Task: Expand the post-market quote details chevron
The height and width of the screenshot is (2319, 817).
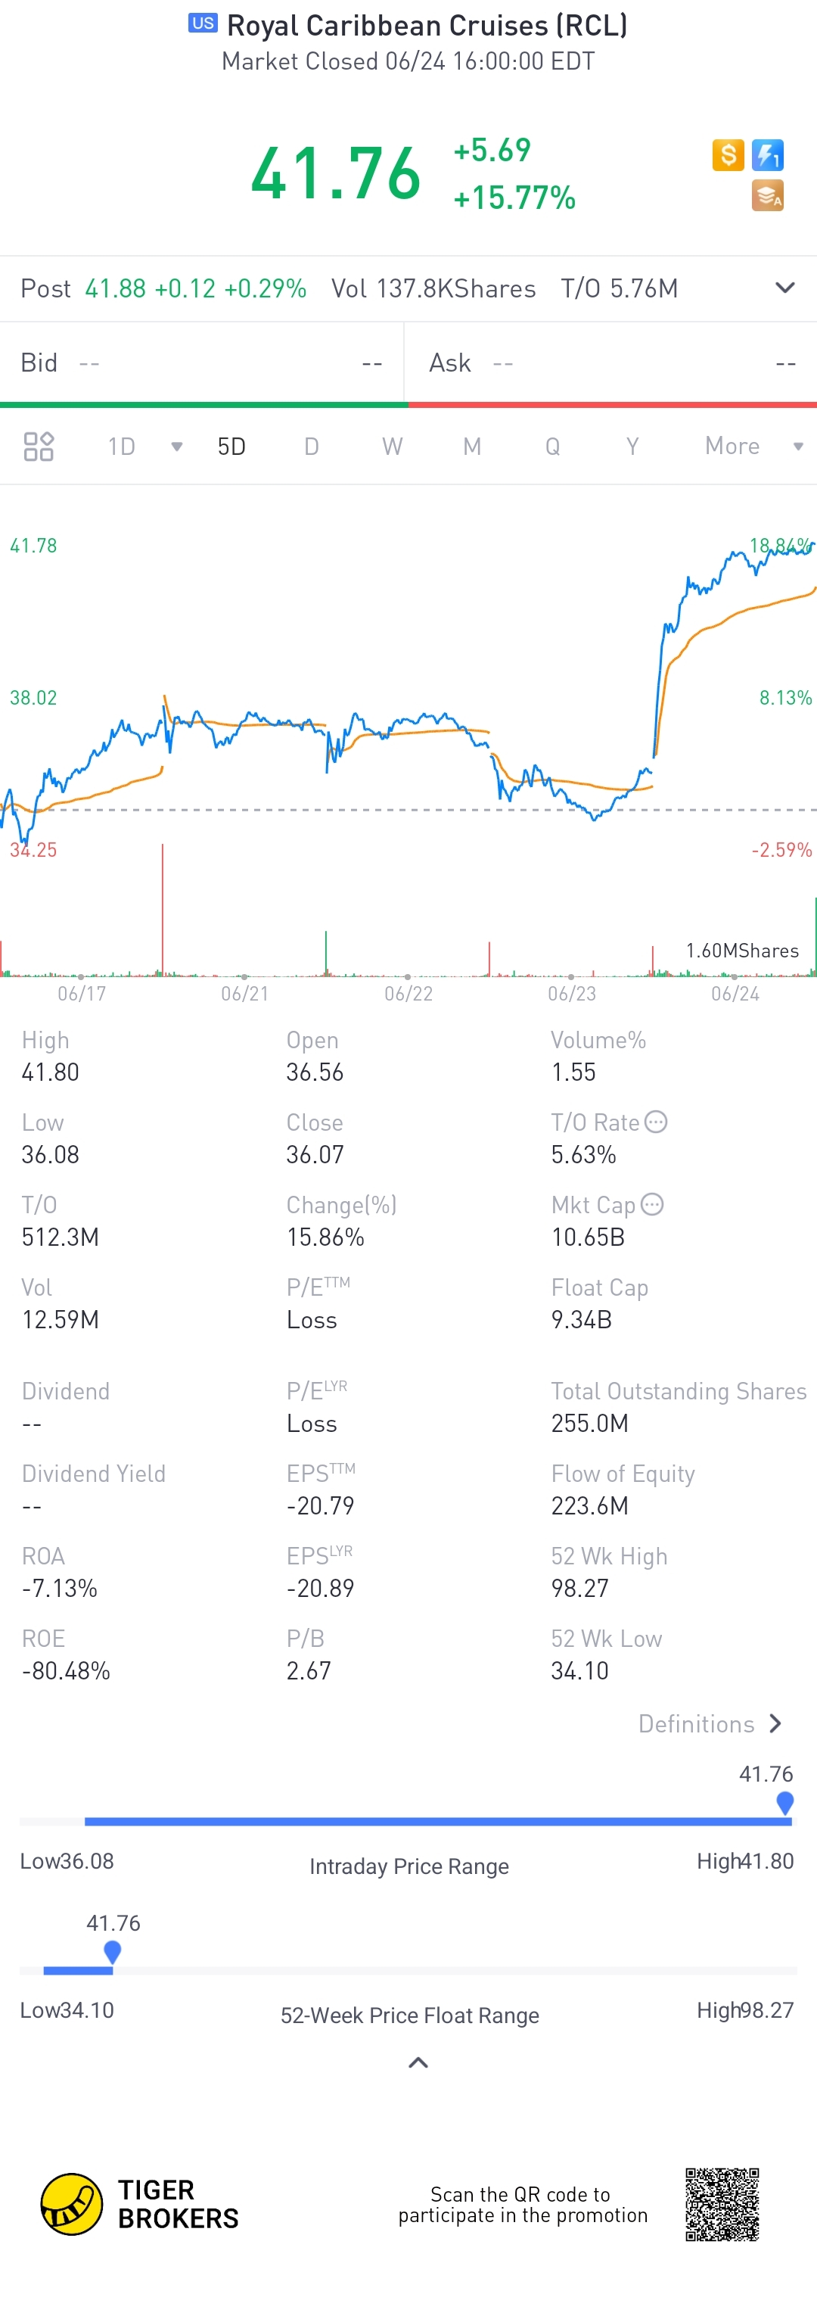Action: click(784, 288)
